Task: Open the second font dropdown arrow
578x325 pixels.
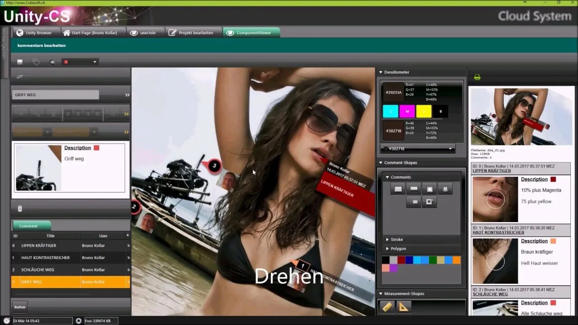Action: pyautogui.click(x=94, y=132)
